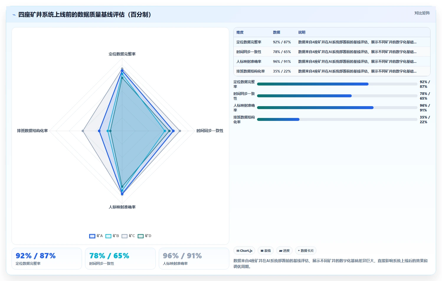Click the radar axis label 排班数据结构化率
The image size is (442, 281).
(32, 131)
